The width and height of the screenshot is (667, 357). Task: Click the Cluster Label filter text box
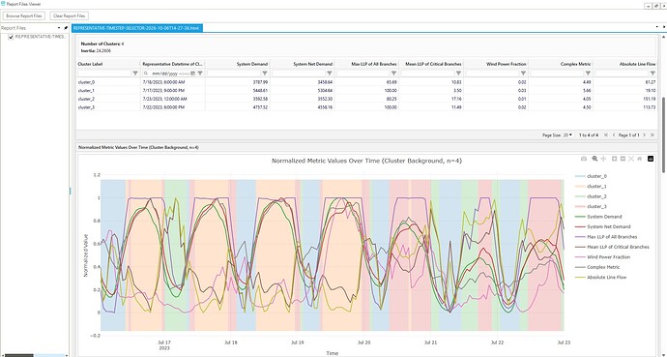104,74
